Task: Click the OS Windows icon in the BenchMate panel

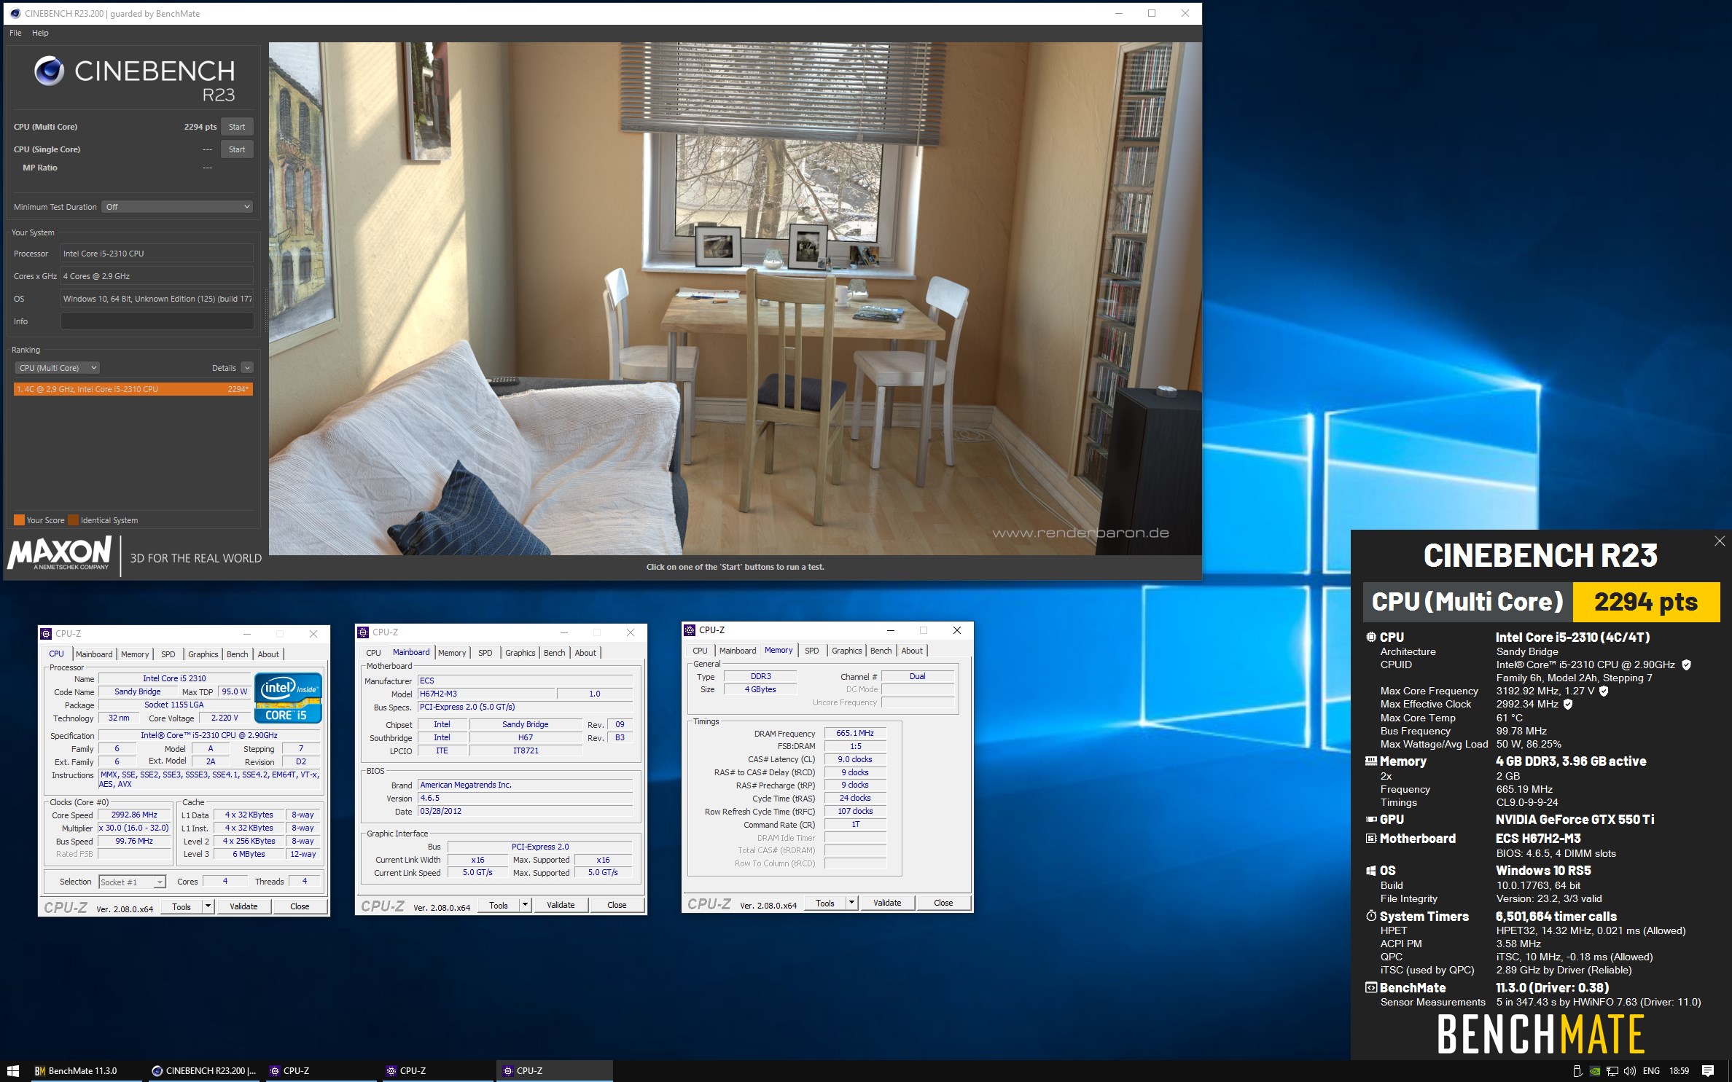Action: click(x=1370, y=870)
